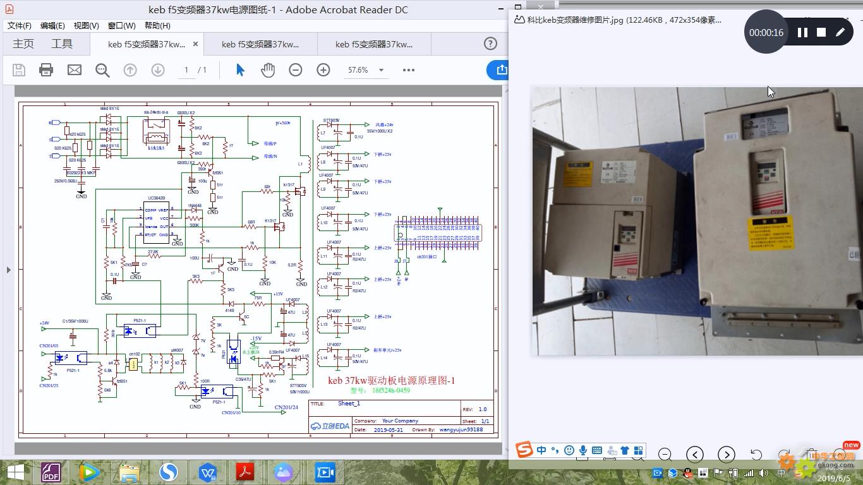
Task: Open 窗口(W) menu
Action: click(121, 26)
